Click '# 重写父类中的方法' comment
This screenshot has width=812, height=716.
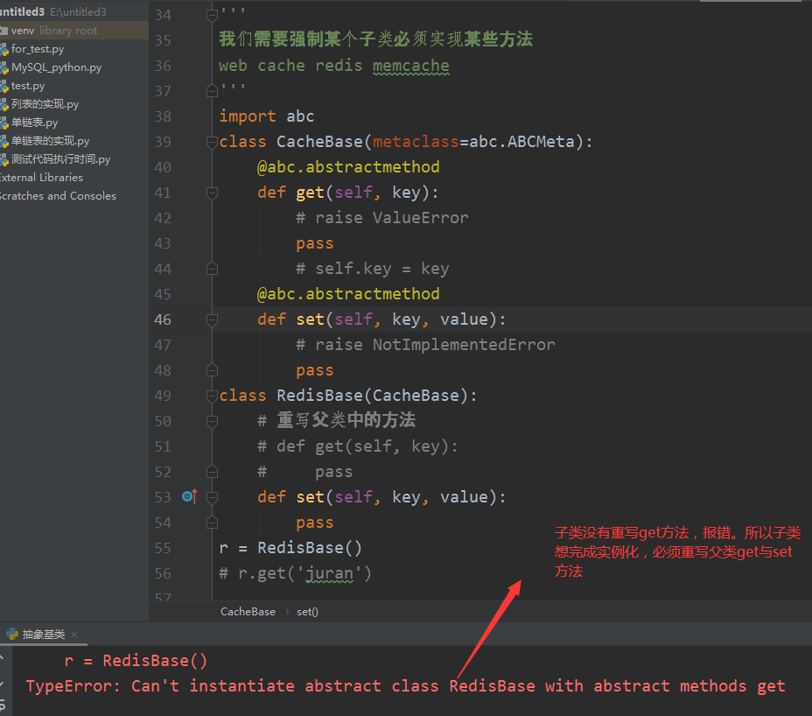coord(337,420)
